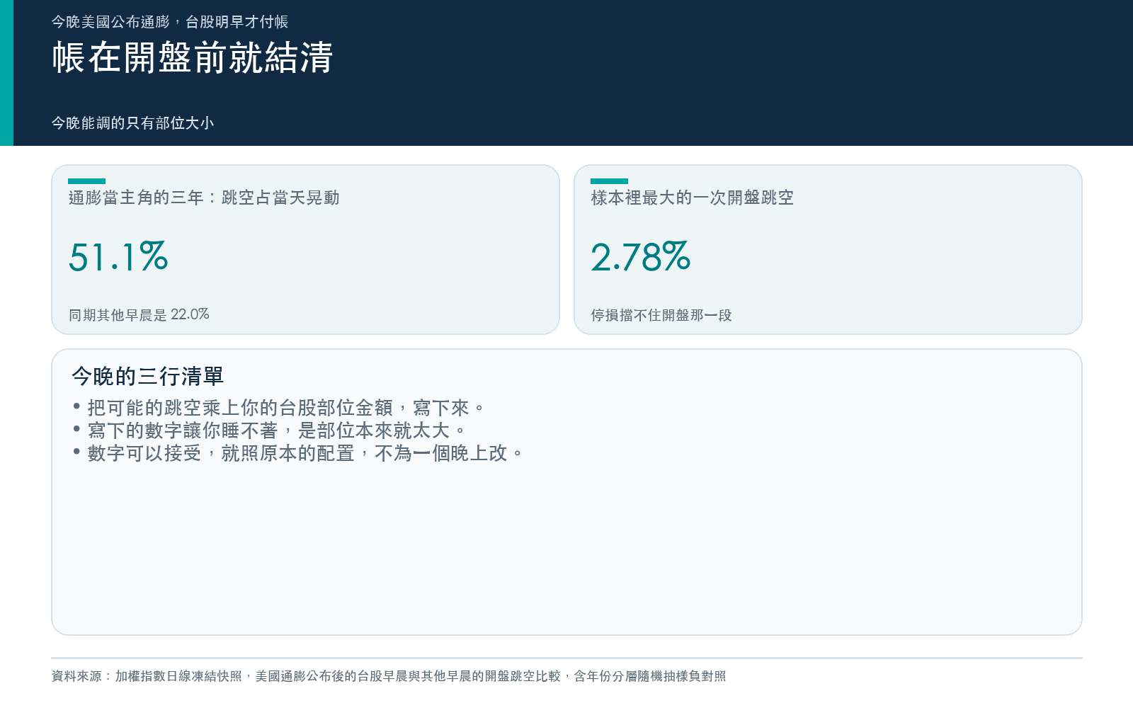Image resolution: width=1133 pixels, height=708 pixels.
Task: Select the 2.78% figure
Action: [x=641, y=256]
